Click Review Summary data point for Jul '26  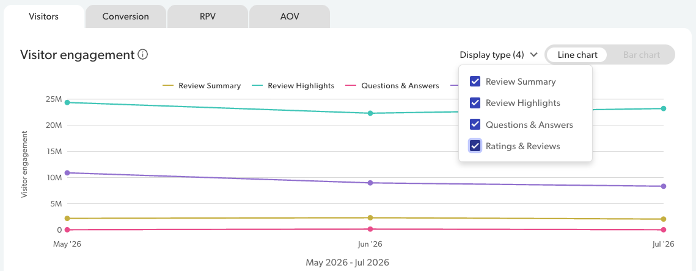tap(664, 219)
